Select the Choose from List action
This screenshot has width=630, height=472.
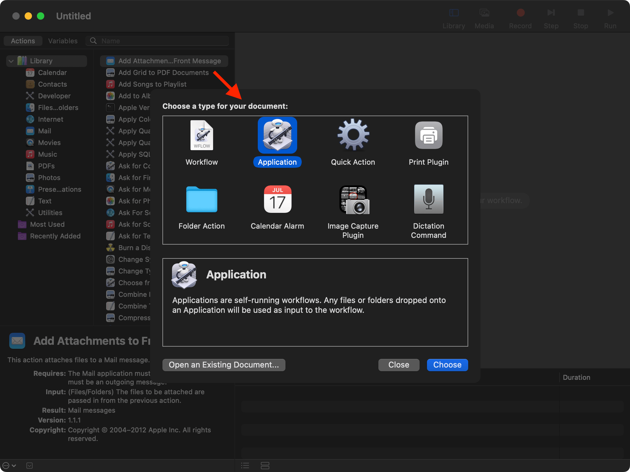[128, 283]
